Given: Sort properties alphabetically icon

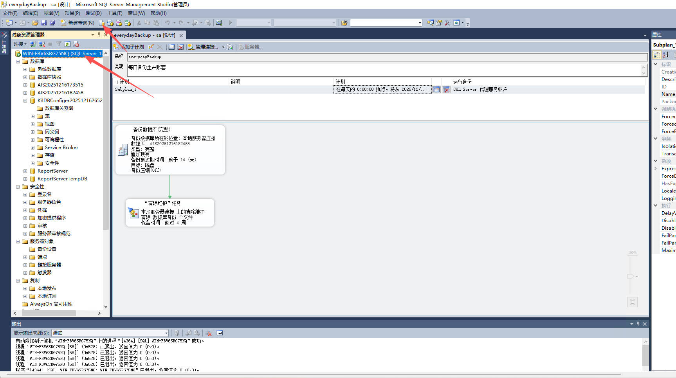Looking at the screenshot, I should 666,55.
